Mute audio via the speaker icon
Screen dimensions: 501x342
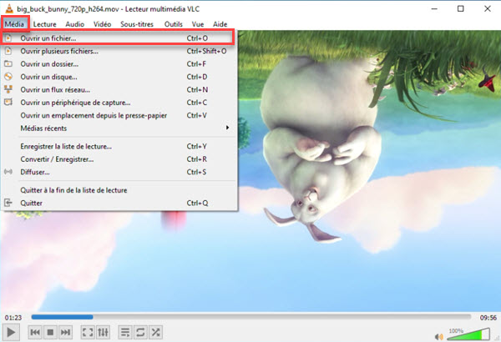pyautogui.click(x=438, y=336)
